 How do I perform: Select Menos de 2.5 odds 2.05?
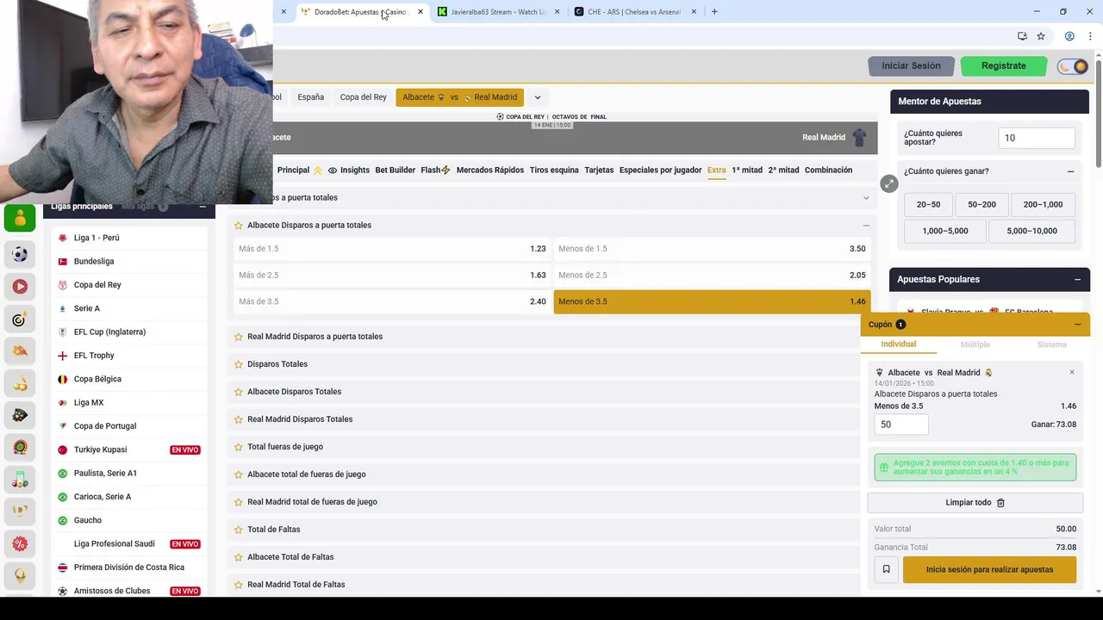(712, 275)
